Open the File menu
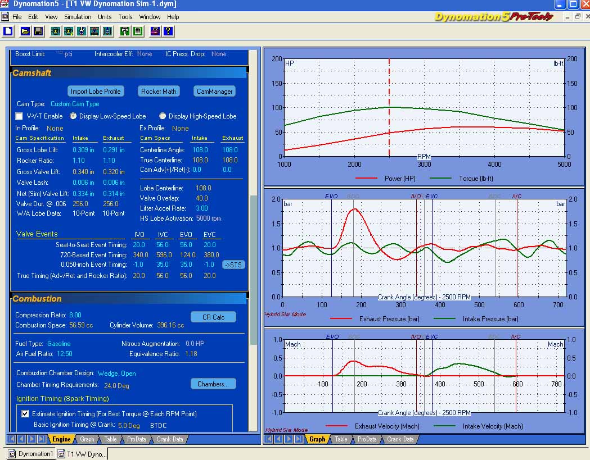The width and height of the screenshot is (590, 460). point(17,17)
